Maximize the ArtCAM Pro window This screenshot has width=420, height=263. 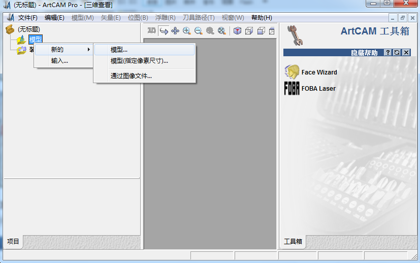pos(387,4)
